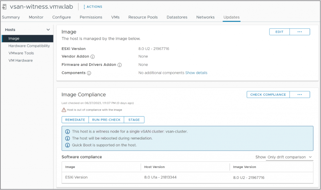Click the Show details link
The image size is (321, 190).
tap(196, 73)
